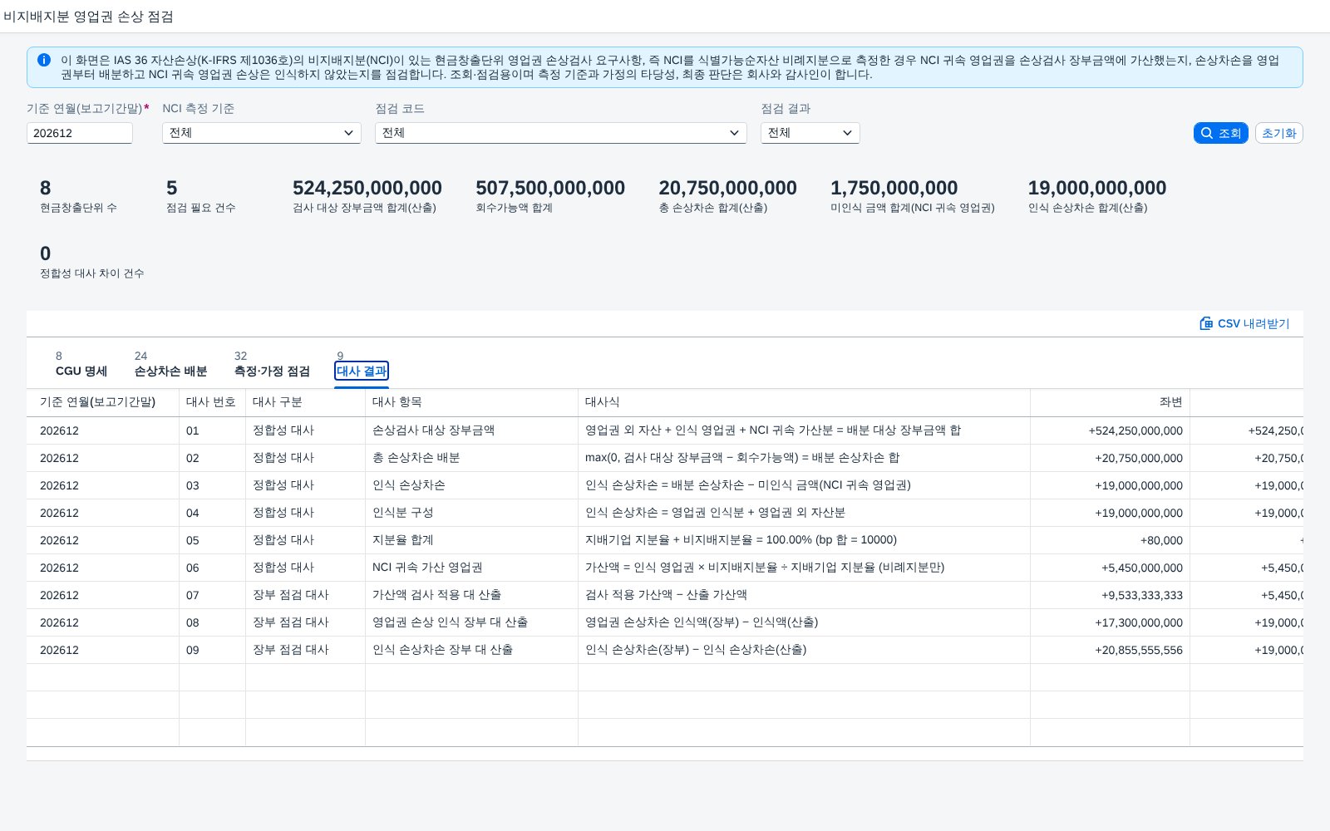Click the 인식분 구성 row cell

(x=471, y=513)
